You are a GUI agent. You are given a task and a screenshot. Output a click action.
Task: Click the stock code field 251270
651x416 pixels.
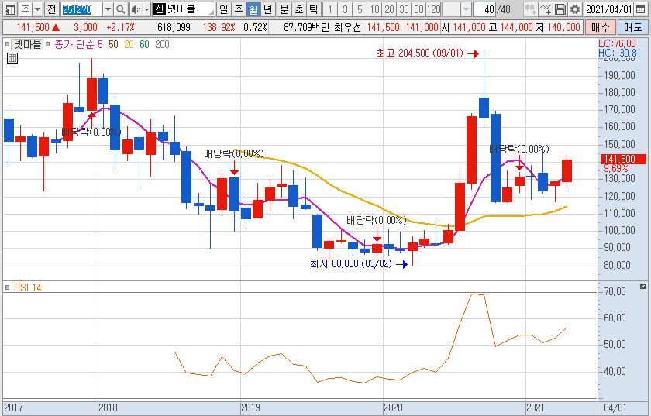click(x=81, y=9)
